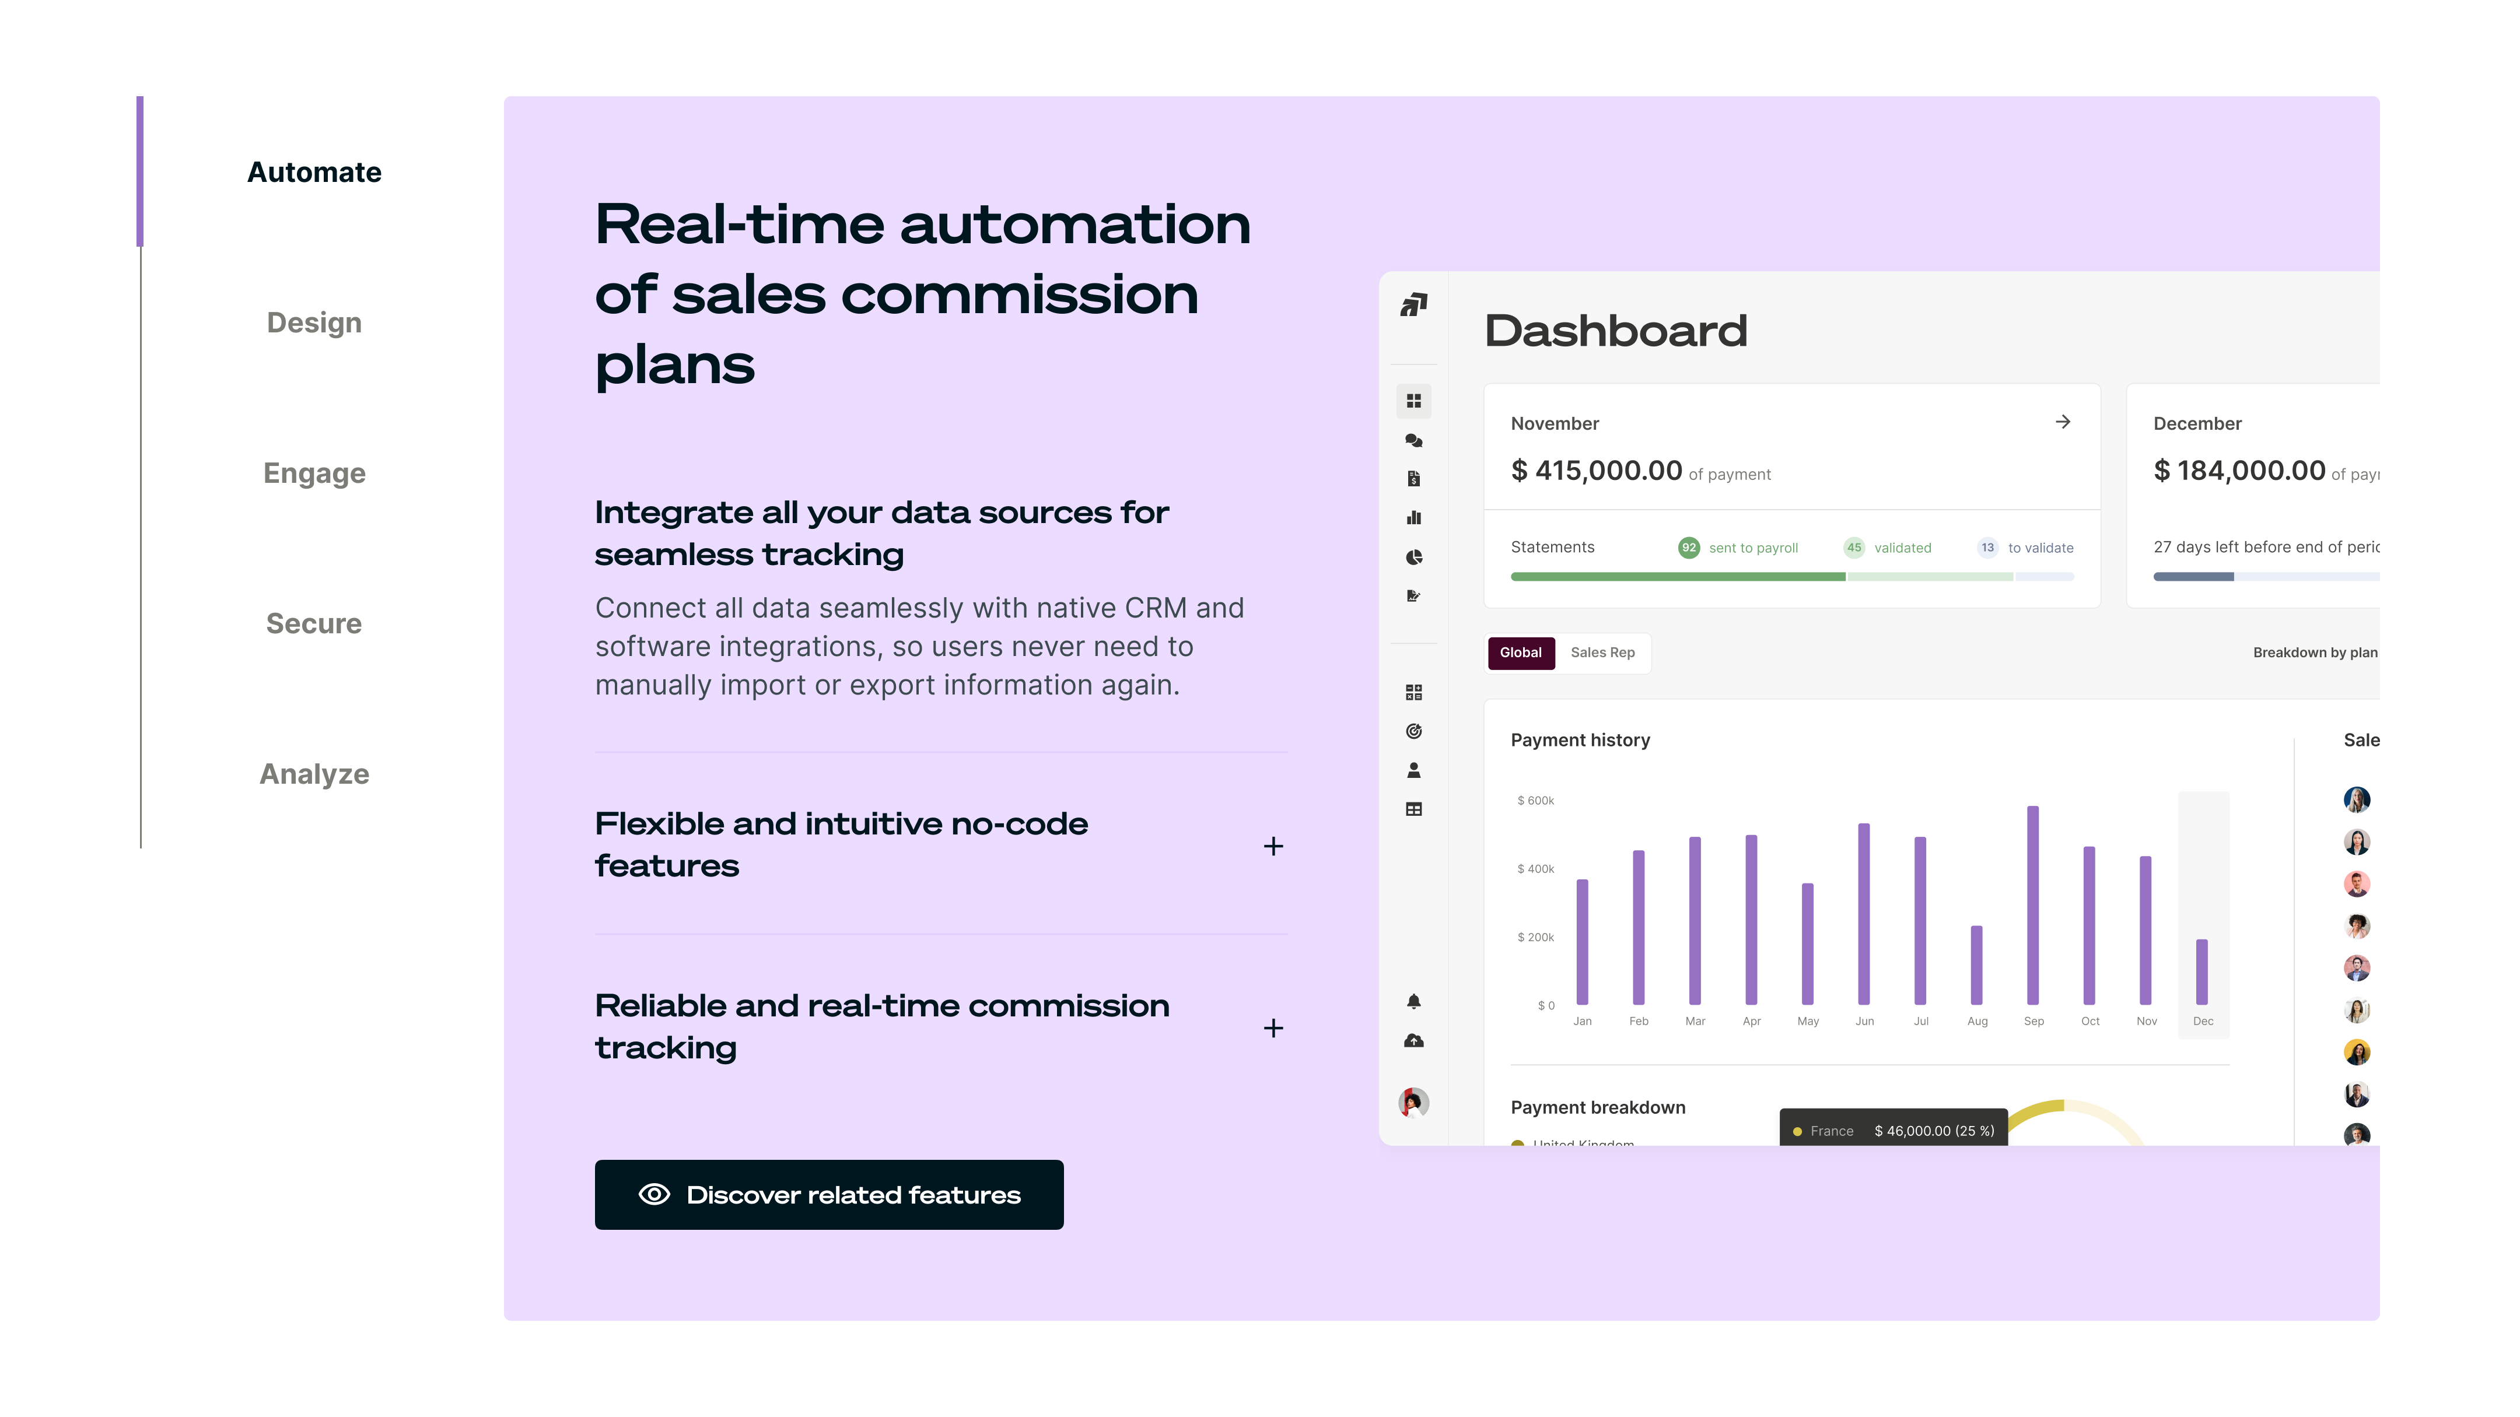Click the calculator grid sidebar icon
This screenshot has height=1417, width=2520.
[x=1413, y=692]
